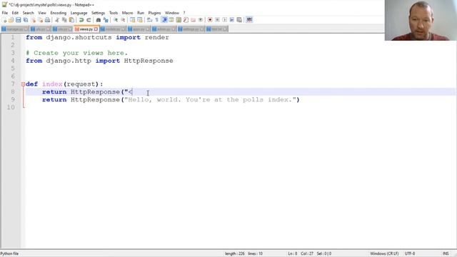Toggle Word wrap toolbar icon
The width and height of the screenshot is (457, 257).
pos(149,20)
